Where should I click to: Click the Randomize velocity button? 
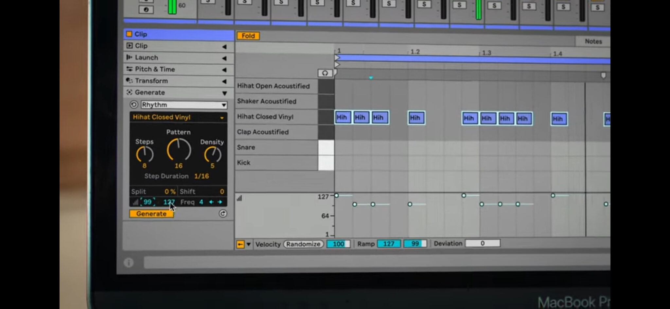click(x=303, y=244)
